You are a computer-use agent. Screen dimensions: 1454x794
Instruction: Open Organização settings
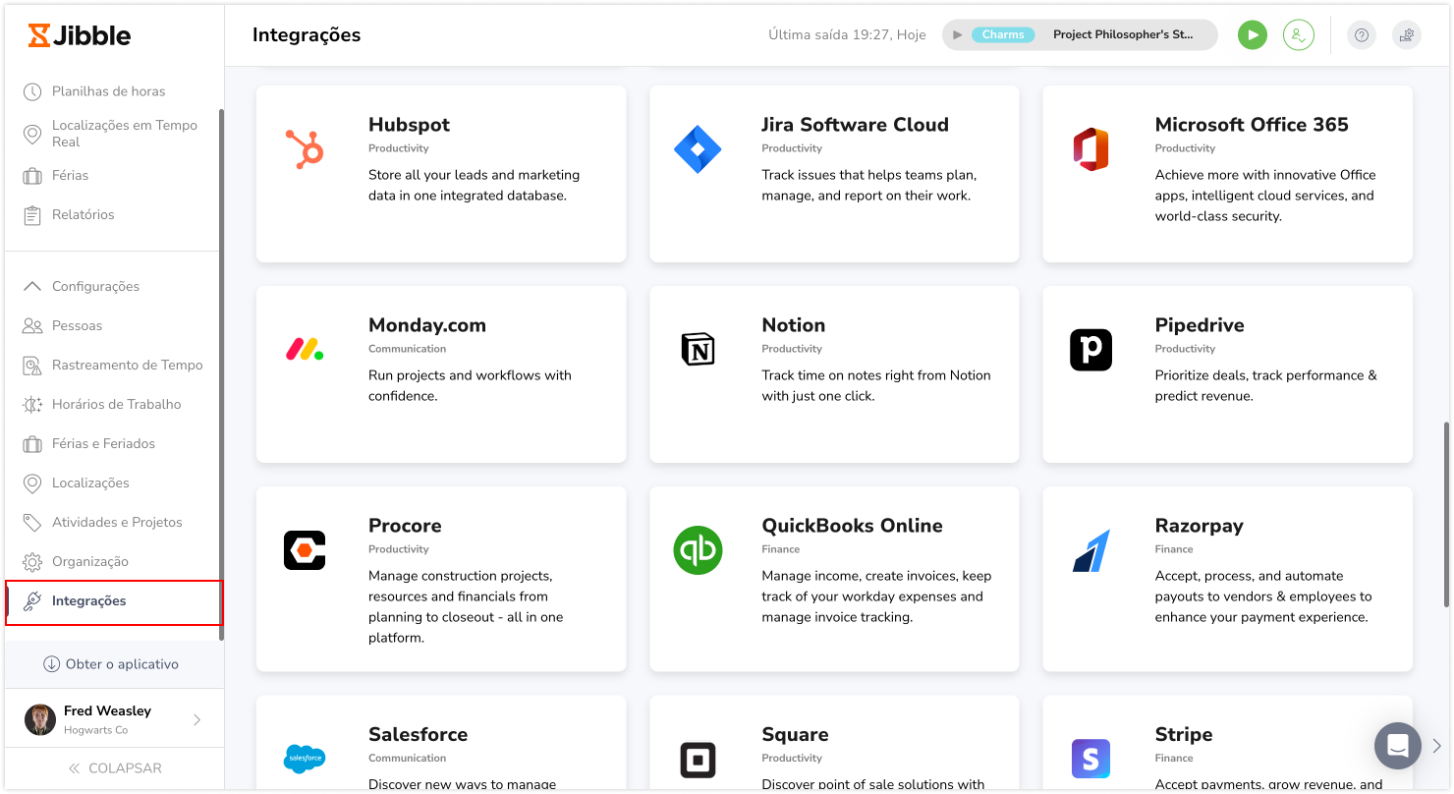(90, 561)
